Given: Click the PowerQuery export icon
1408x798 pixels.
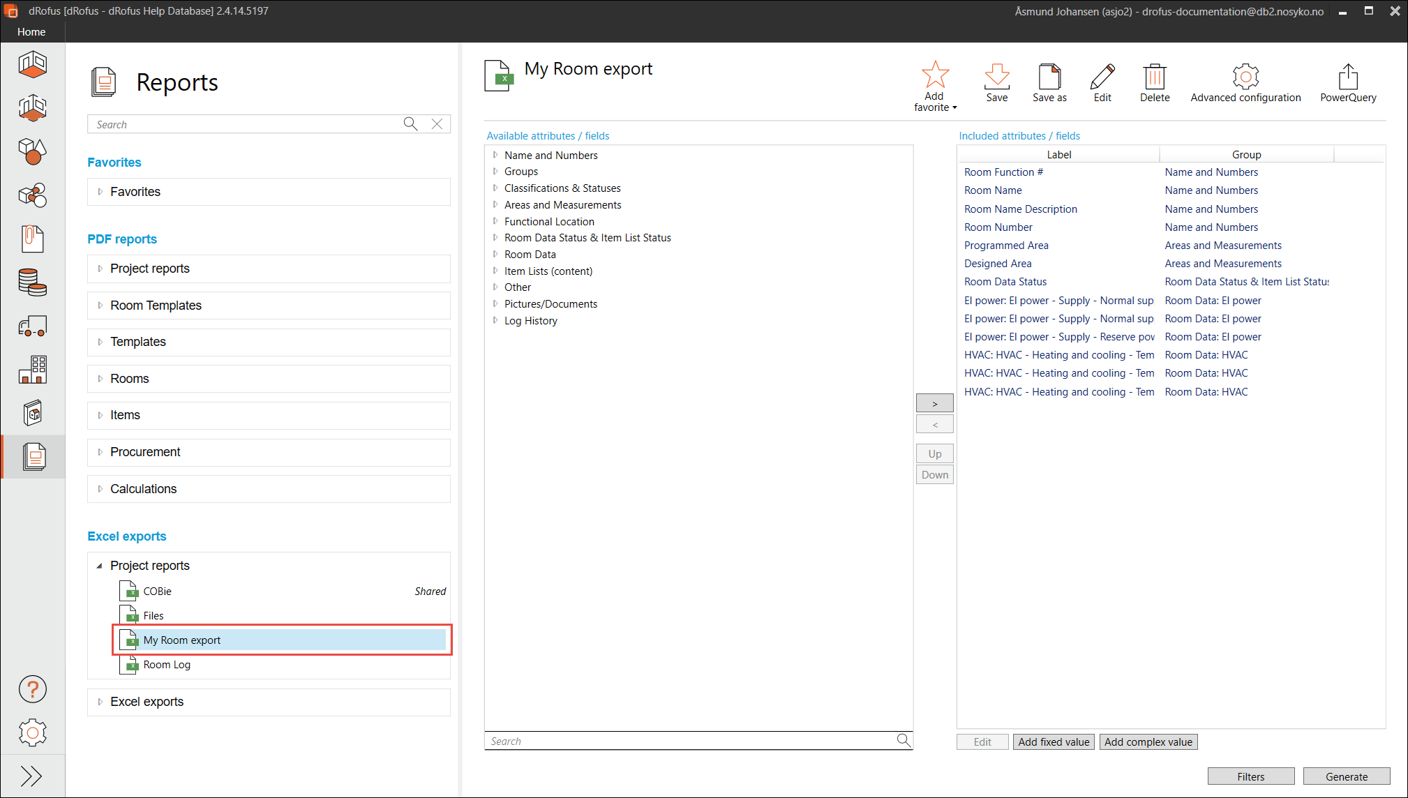Looking at the screenshot, I should click(x=1348, y=77).
